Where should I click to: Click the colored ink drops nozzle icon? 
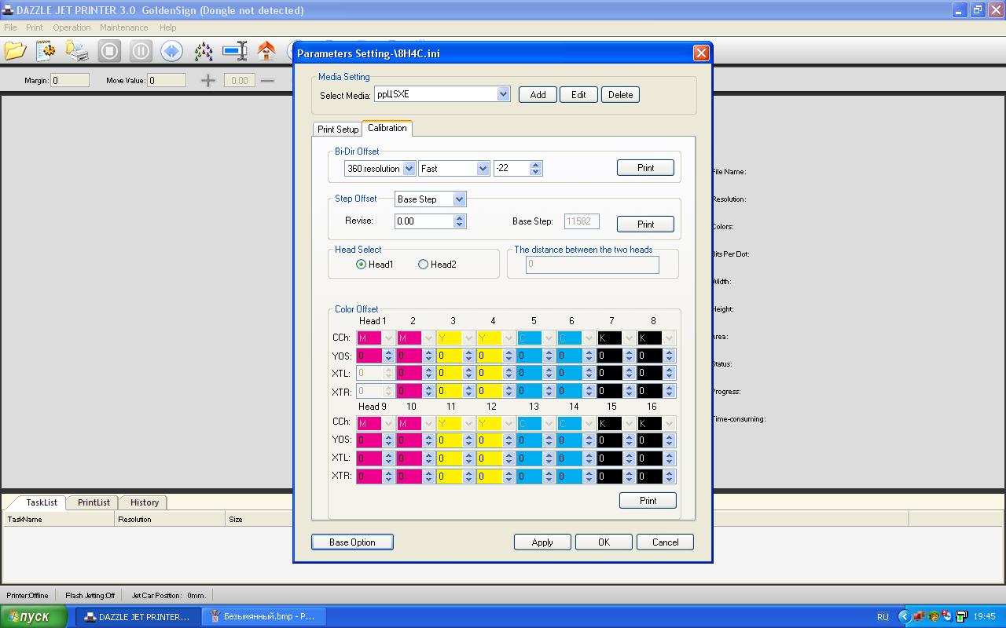204,51
